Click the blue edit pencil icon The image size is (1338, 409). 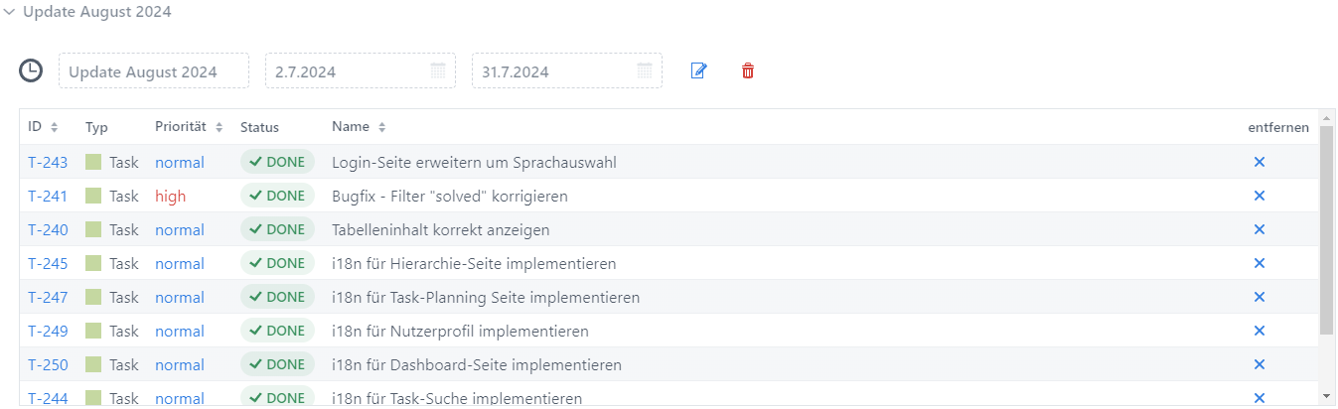tap(698, 71)
